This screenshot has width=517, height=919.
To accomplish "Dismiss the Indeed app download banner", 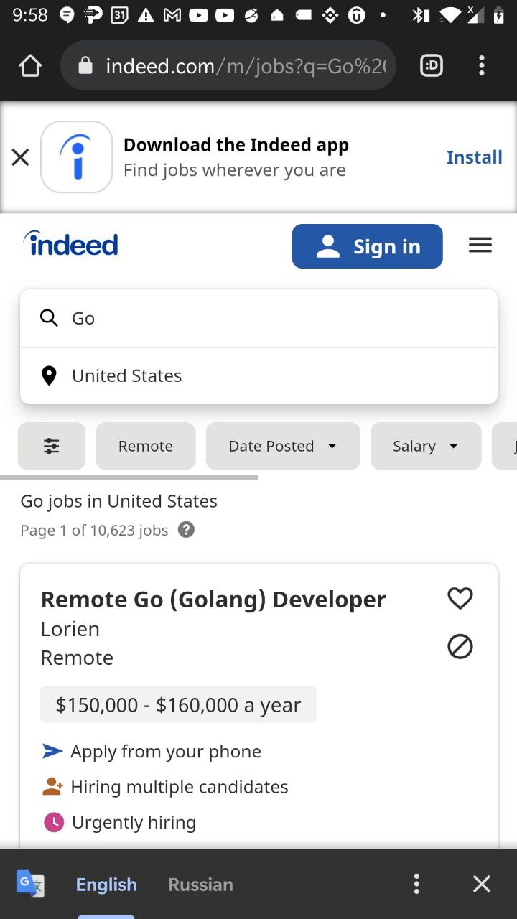I will click(x=21, y=157).
